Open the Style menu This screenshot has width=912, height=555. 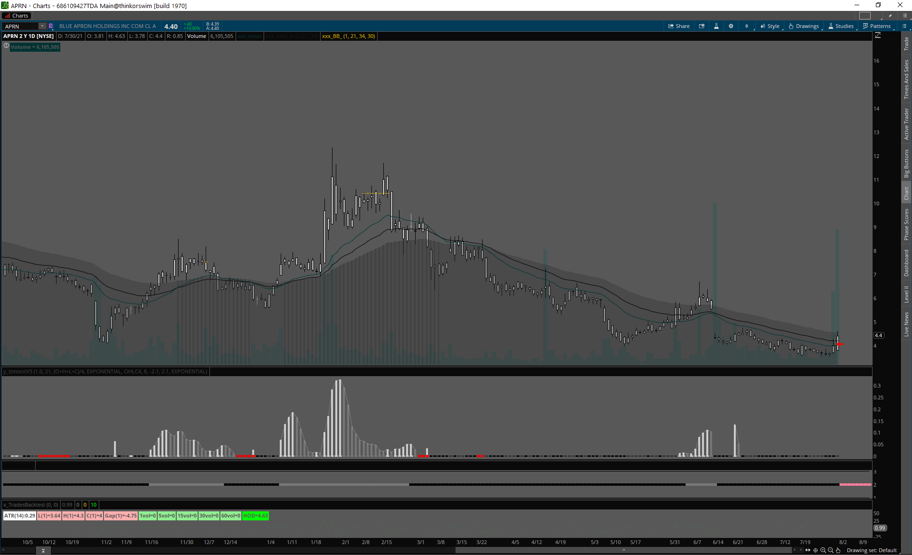770,26
